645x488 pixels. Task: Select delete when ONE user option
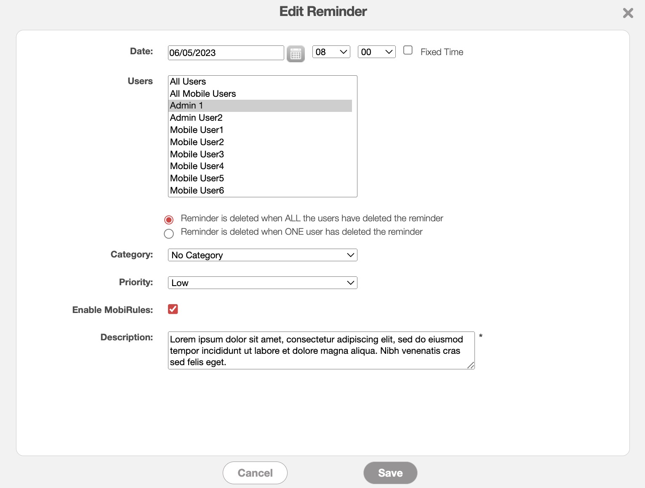click(x=169, y=233)
